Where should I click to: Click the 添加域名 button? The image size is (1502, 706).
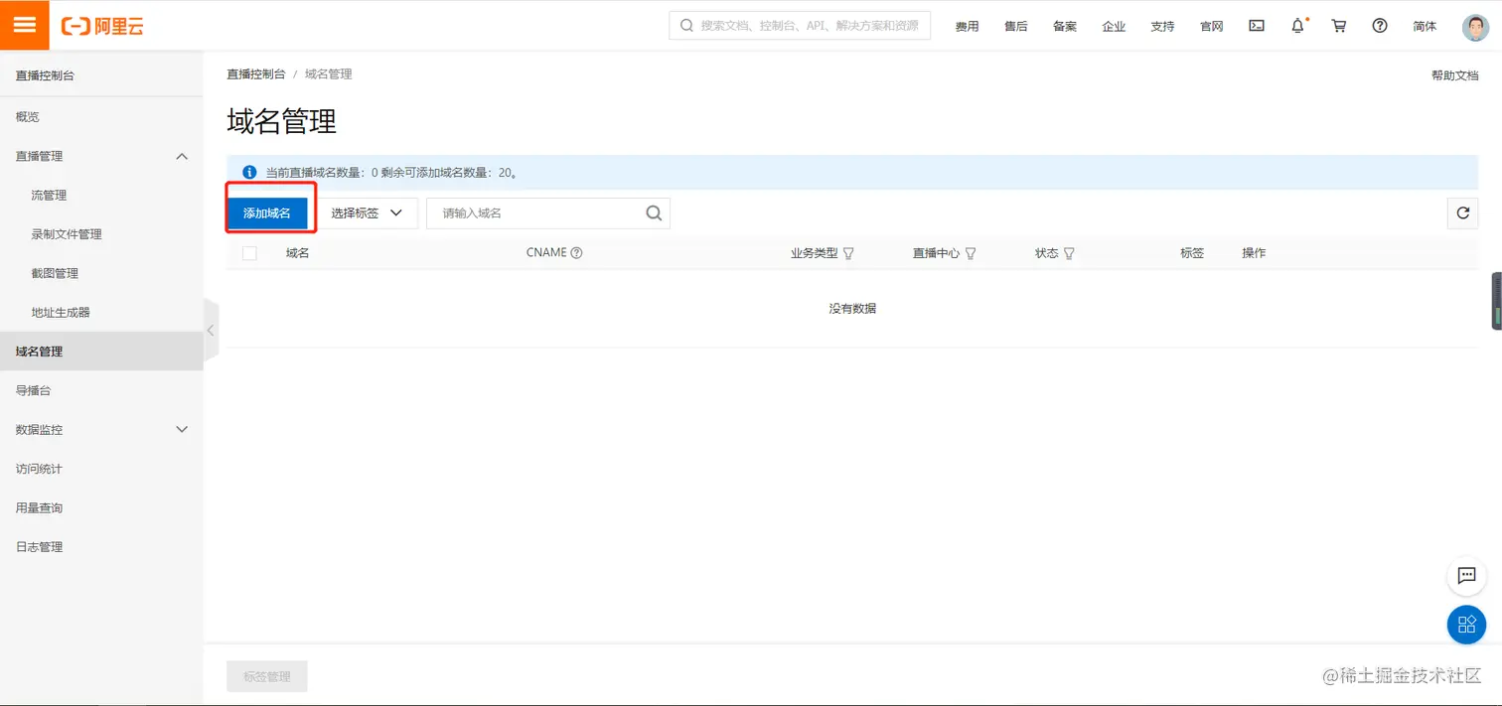pyautogui.click(x=267, y=213)
